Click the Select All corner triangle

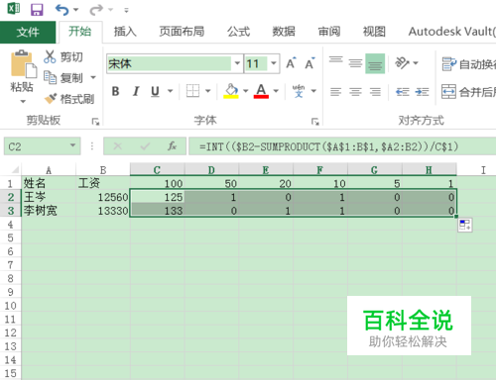15,170
